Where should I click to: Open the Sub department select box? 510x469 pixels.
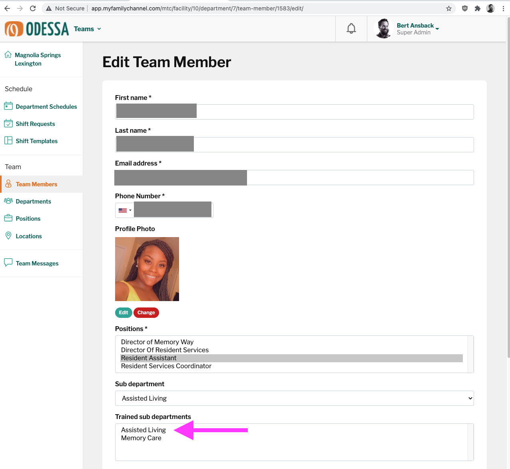pos(295,398)
